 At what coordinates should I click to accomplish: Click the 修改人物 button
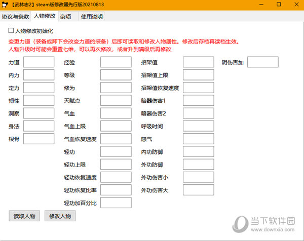pyautogui.click(x=60, y=216)
